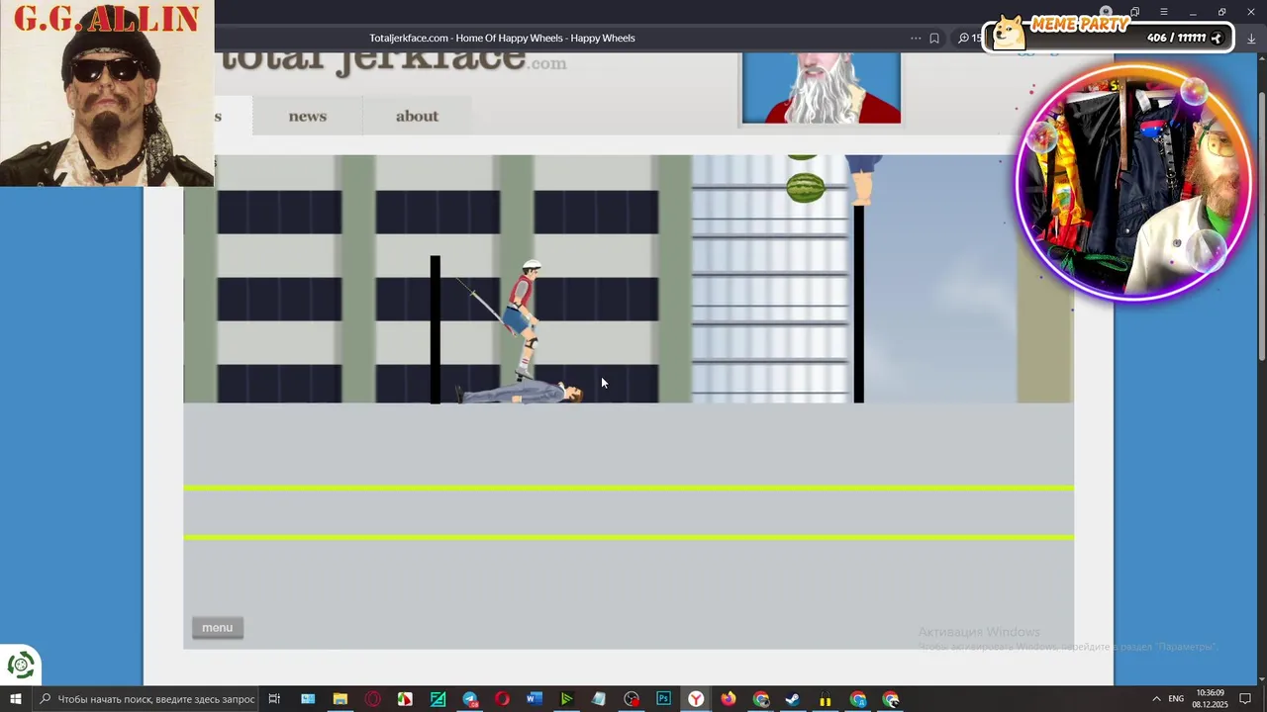Click the G.G. Allin picture overlay

(x=107, y=93)
